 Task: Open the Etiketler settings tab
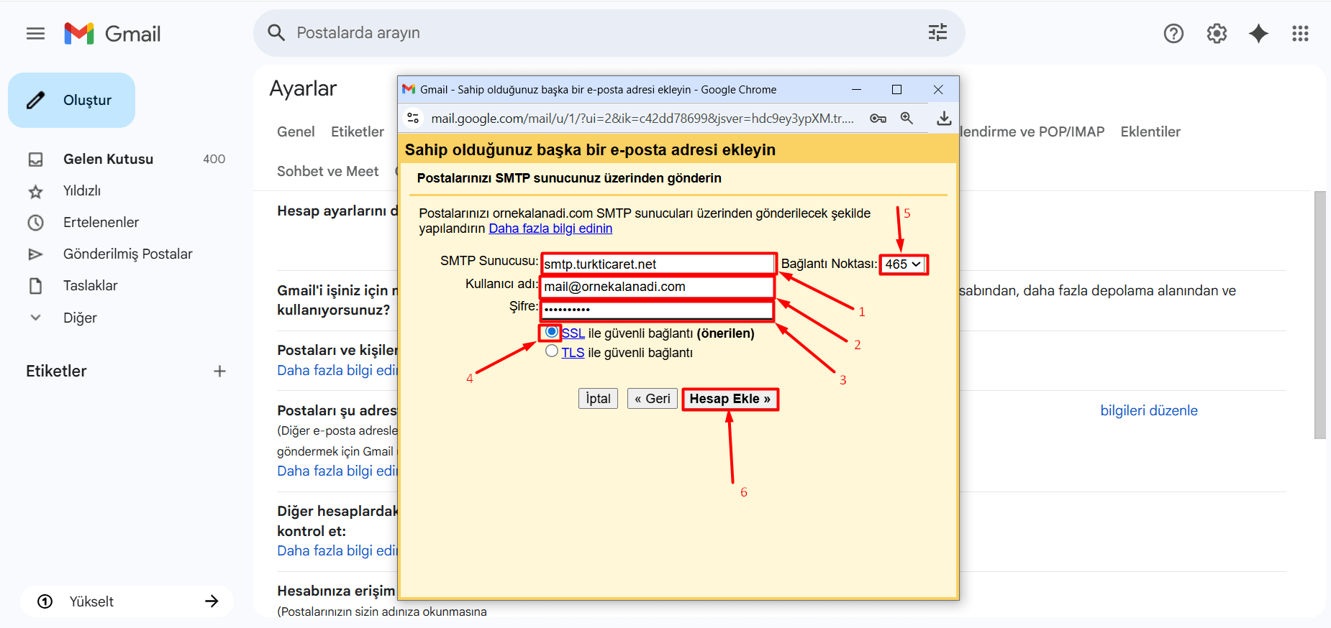pyautogui.click(x=358, y=131)
